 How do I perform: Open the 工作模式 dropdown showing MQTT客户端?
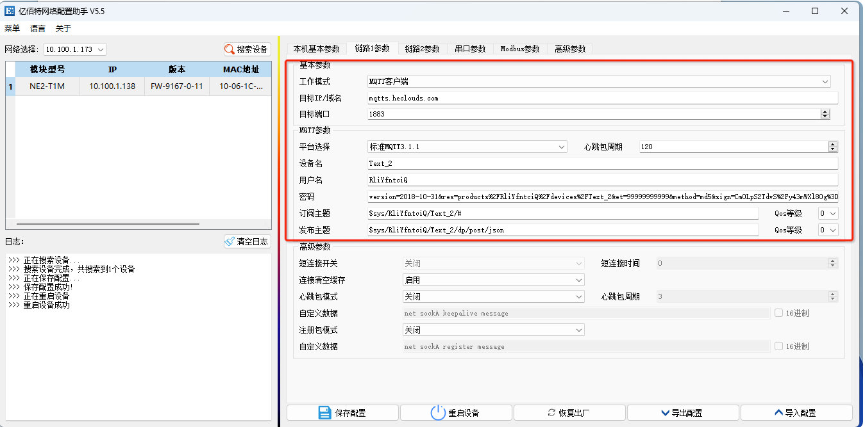pyautogui.click(x=825, y=81)
